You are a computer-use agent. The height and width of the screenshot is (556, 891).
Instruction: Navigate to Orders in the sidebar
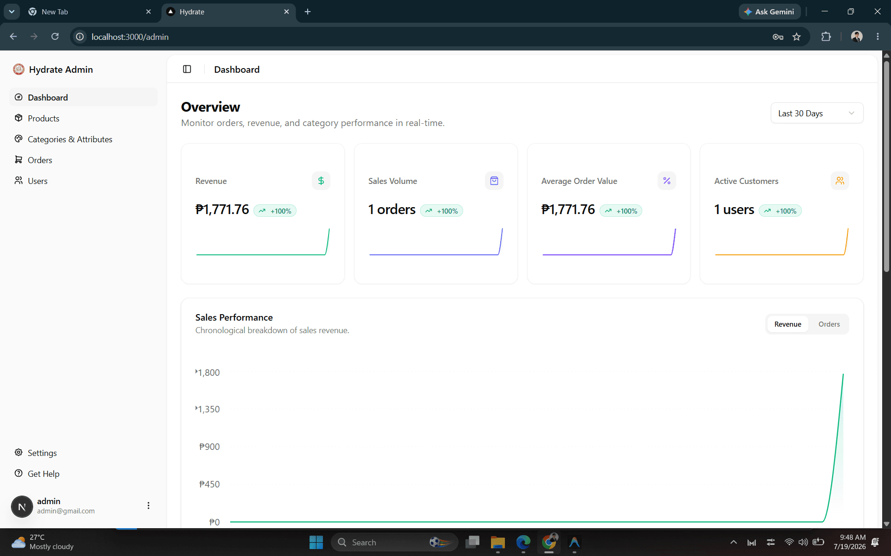click(x=84, y=160)
